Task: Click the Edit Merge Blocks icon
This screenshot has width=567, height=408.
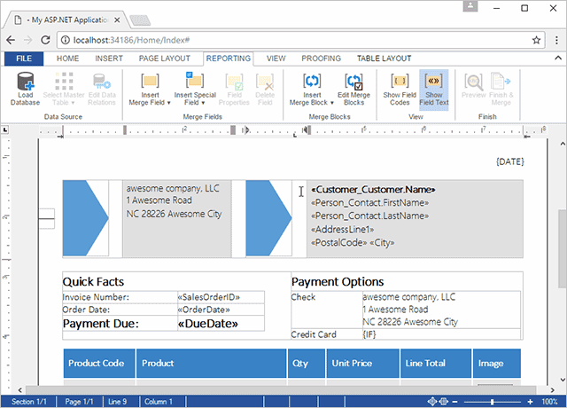Action: 354,83
